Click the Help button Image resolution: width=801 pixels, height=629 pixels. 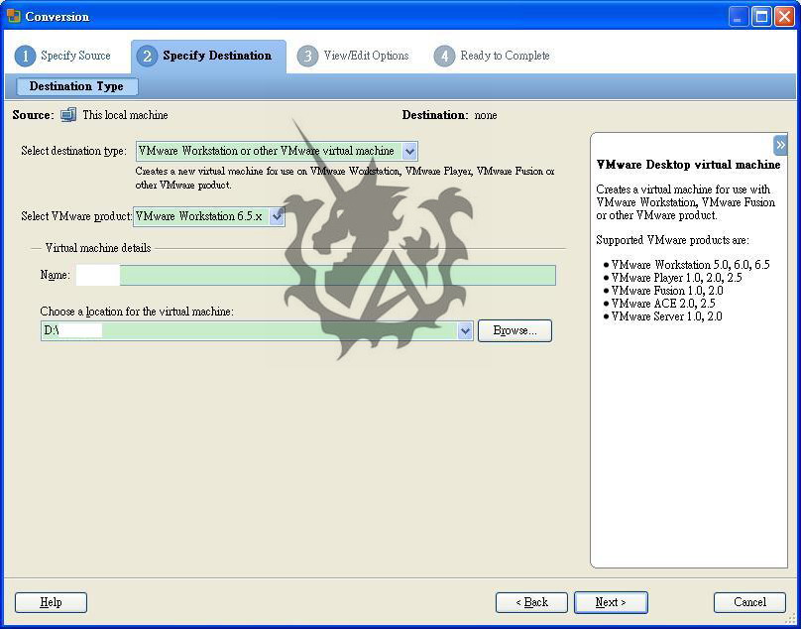pyautogui.click(x=52, y=602)
